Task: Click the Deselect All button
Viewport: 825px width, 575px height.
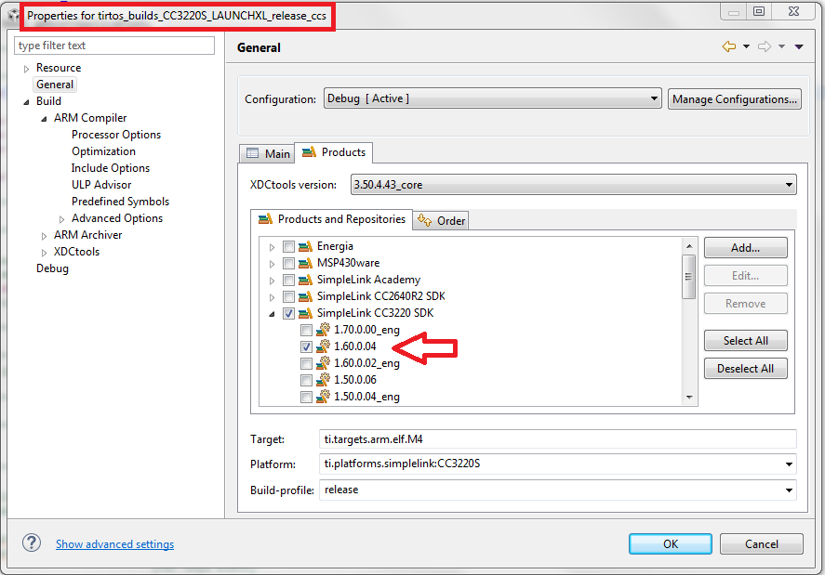Action: [x=746, y=369]
